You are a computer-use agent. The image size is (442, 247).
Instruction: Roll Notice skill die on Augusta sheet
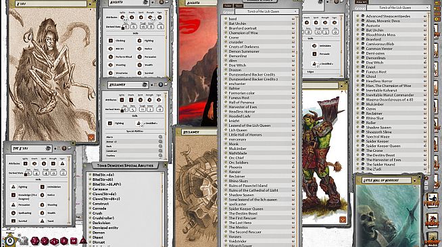tap(139, 49)
